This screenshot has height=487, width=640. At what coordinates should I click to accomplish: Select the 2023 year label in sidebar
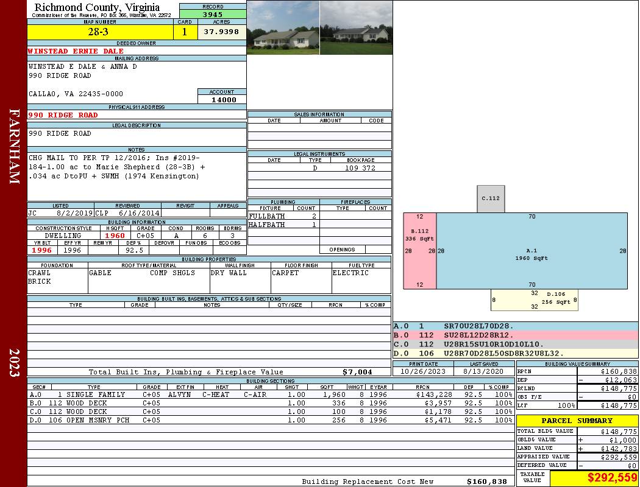coord(14,362)
